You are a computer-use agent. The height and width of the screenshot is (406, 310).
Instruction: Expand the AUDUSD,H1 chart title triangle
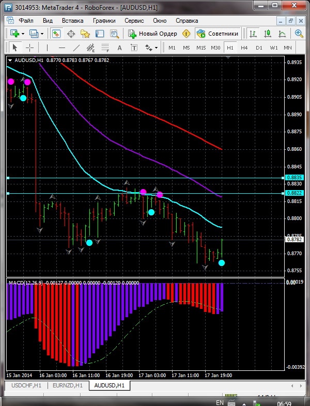pyautogui.click(x=10, y=60)
